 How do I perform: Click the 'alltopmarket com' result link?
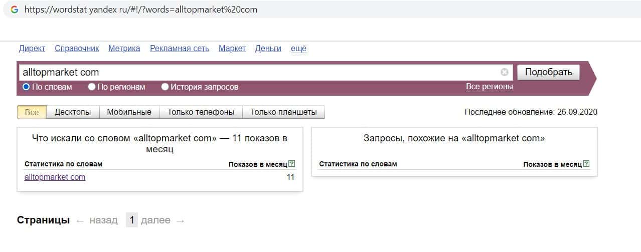tap(55, 177)
